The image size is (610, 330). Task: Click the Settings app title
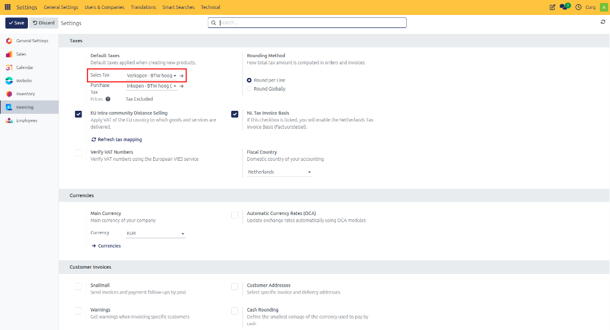(x=27, y=7)
